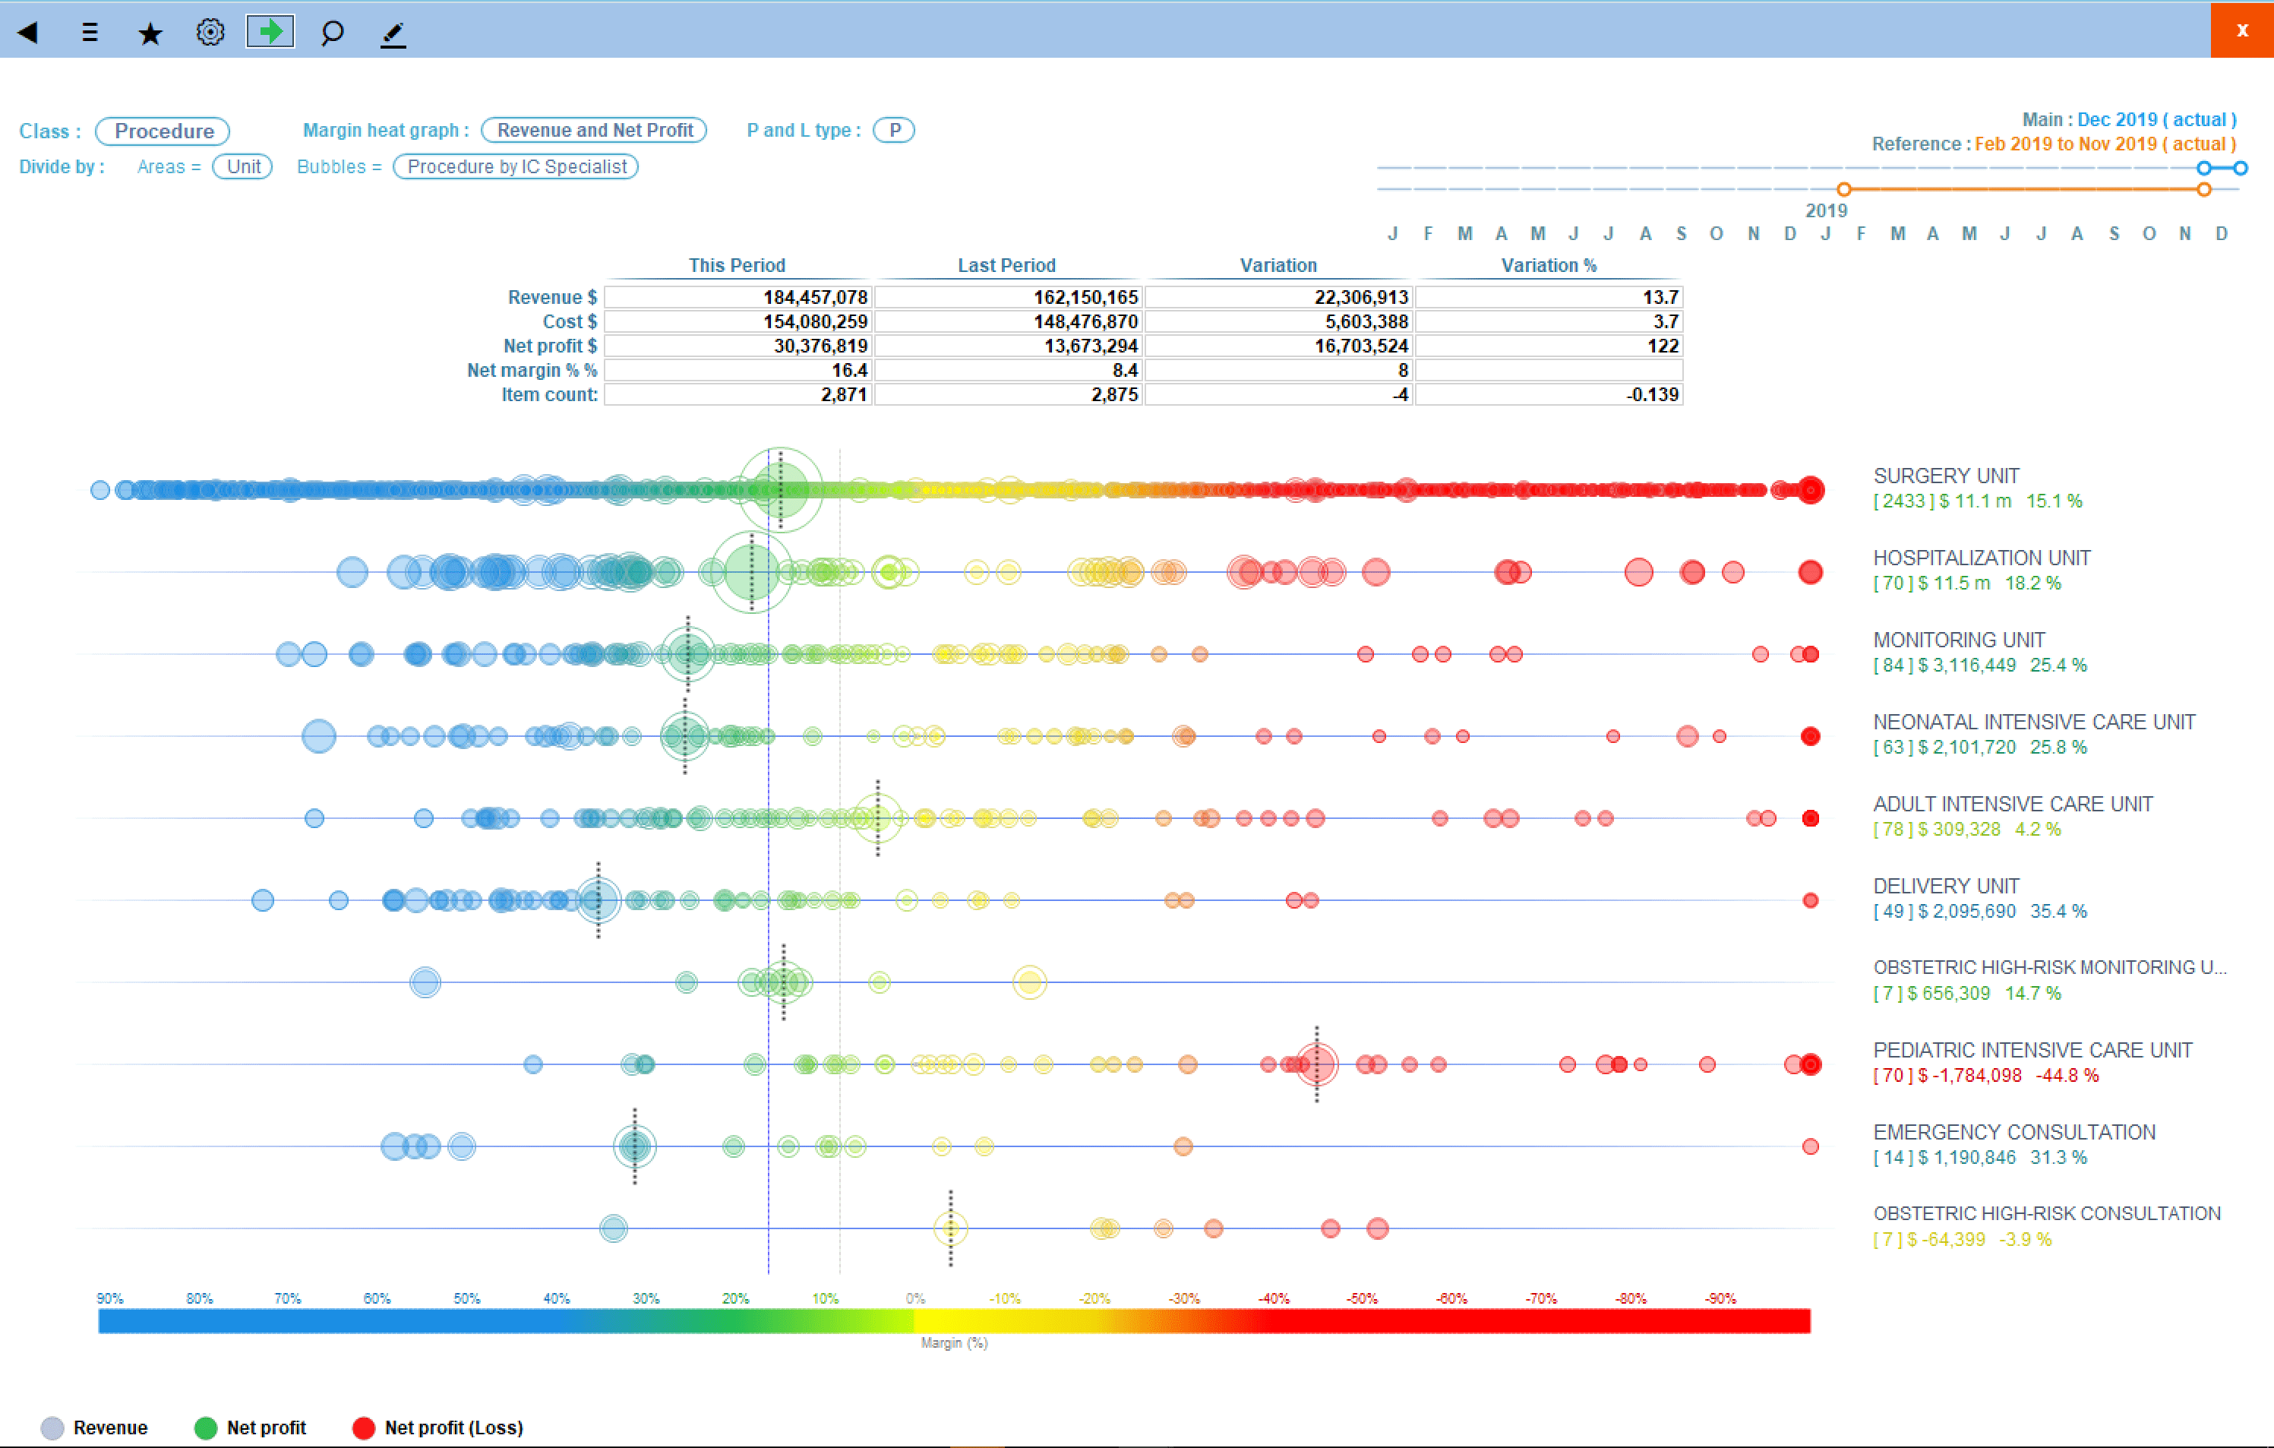The width and height of the screenshot is (2274, 1448).
Task: Click the Revenue This Period value field
Action: (x=737, y=296)
